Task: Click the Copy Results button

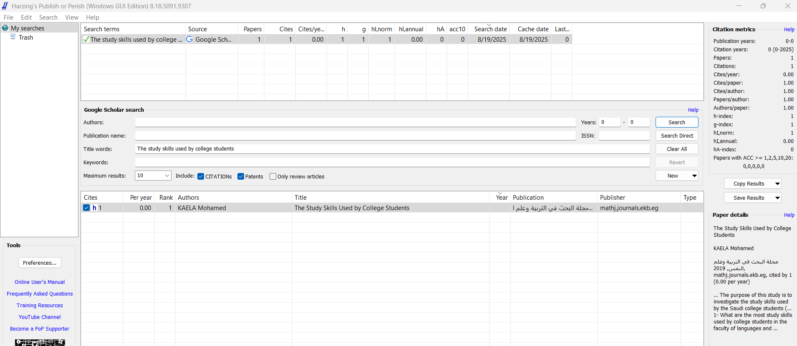Action: coord(749,184)
